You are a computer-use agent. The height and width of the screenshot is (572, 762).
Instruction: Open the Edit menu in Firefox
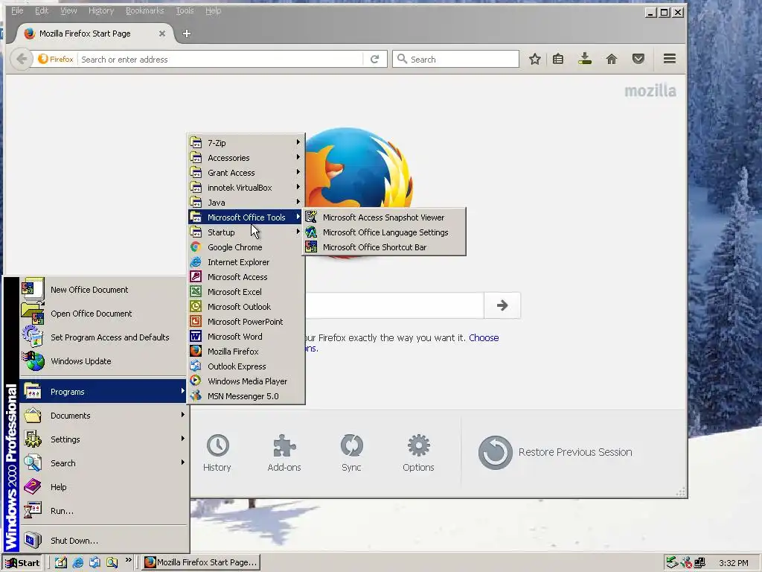click(42, 10)
